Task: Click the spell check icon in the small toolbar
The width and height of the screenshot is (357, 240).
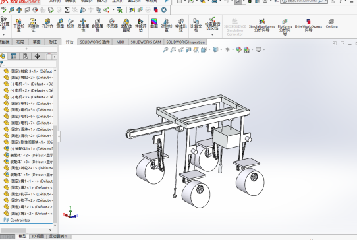Action: 3,10
